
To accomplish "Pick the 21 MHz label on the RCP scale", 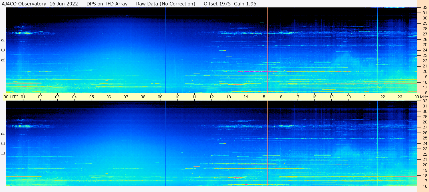I will pyautogui.click(x=424, y=66).
